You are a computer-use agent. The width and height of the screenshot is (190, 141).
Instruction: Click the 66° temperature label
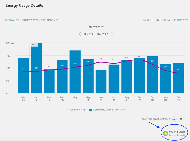(x=140, y=57)
